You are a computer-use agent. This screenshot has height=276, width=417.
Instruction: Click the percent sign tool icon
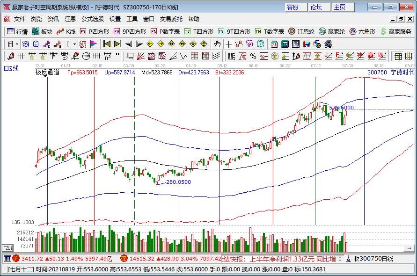coord(253,56)
